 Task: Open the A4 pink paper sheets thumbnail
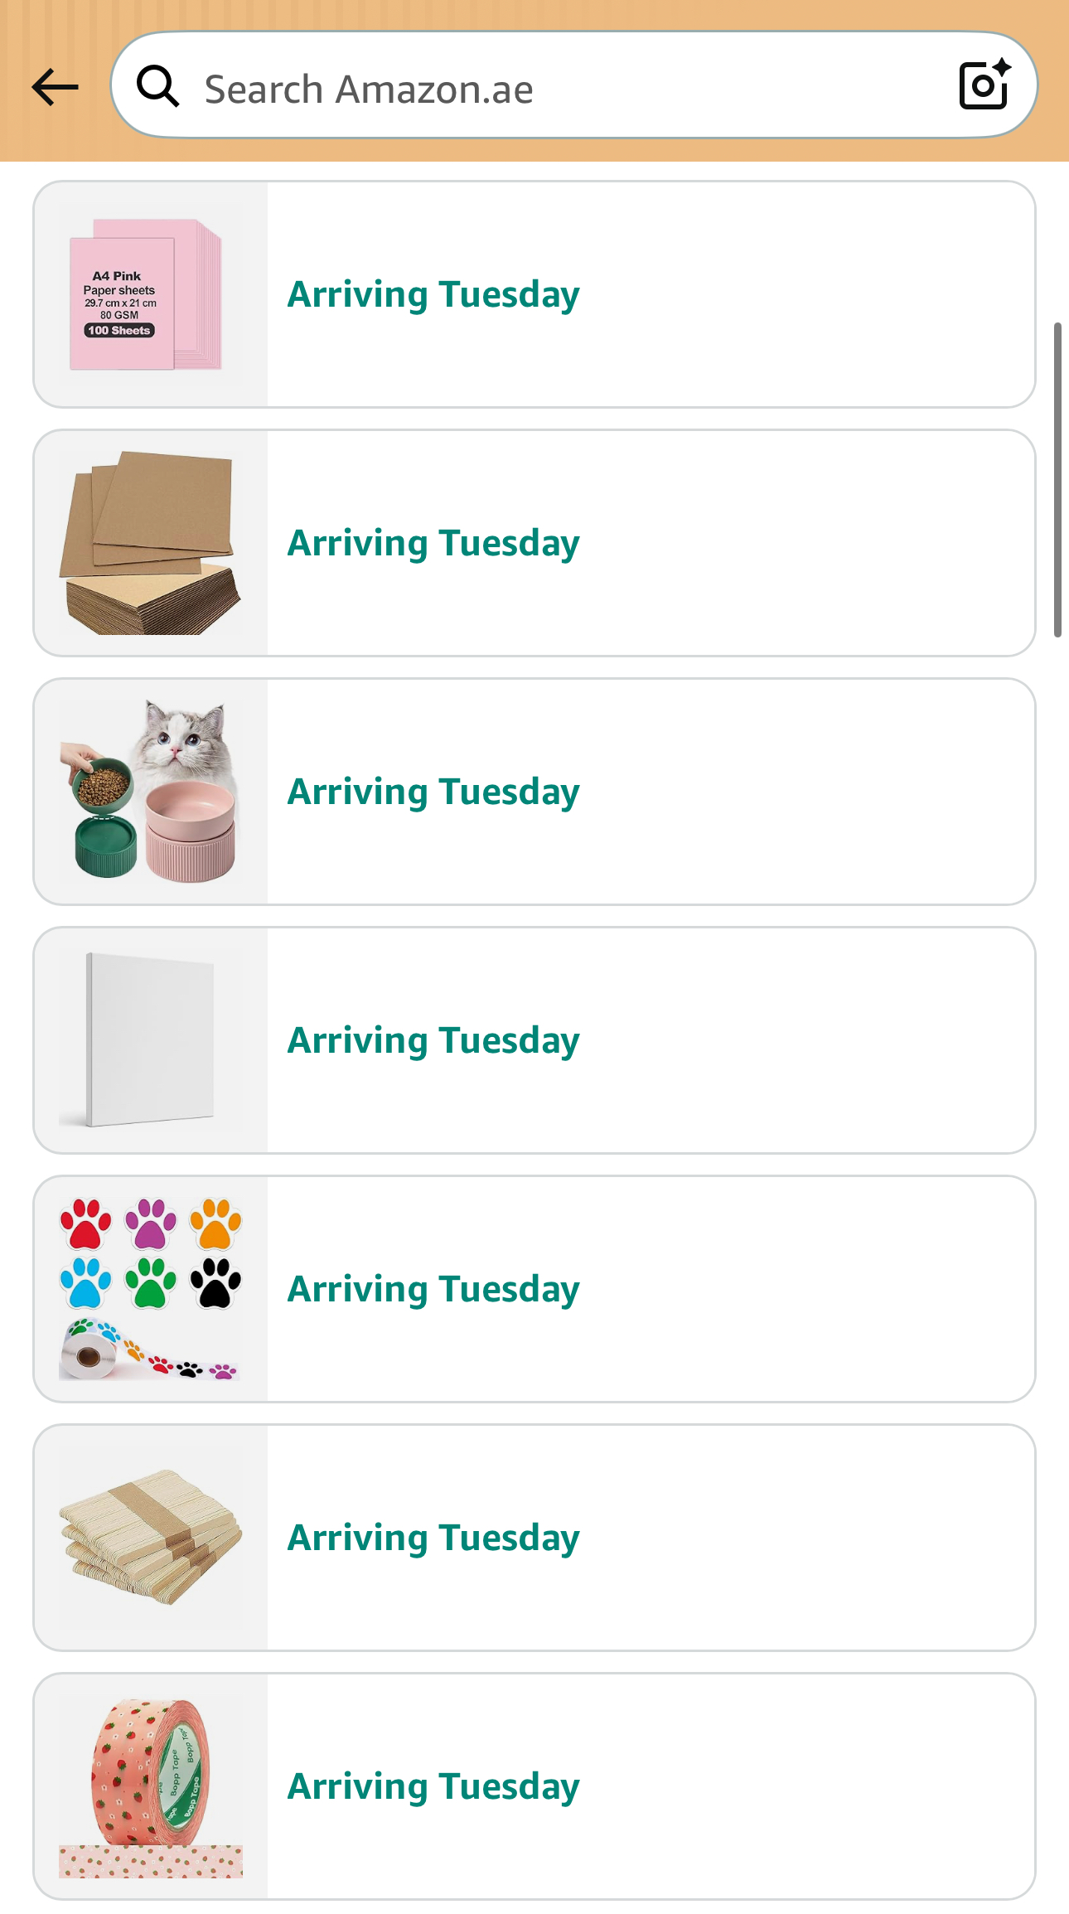tap(150, 295)
